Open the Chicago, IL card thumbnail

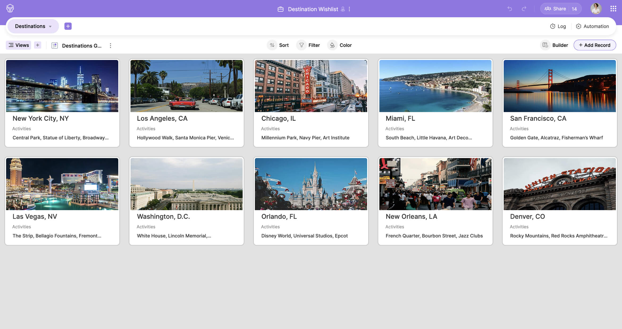[311, 86]
